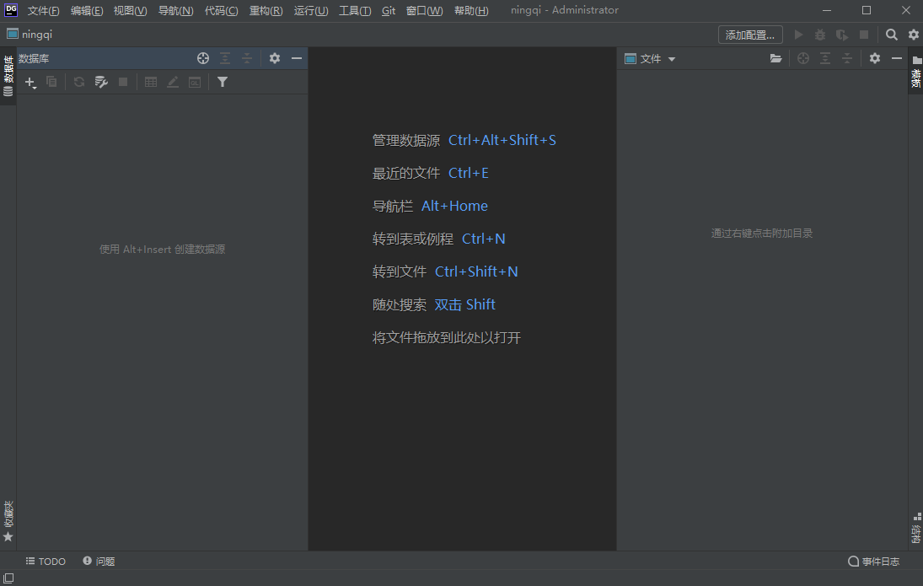Image resolution: width=923 pixels, height=586 pixels.
Task: Open data source properties wrench icon
Action: pos(101,82)
